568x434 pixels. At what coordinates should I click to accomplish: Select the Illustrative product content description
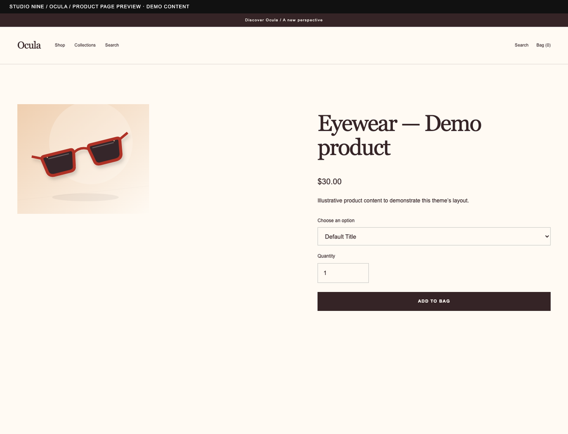point(393,201)
